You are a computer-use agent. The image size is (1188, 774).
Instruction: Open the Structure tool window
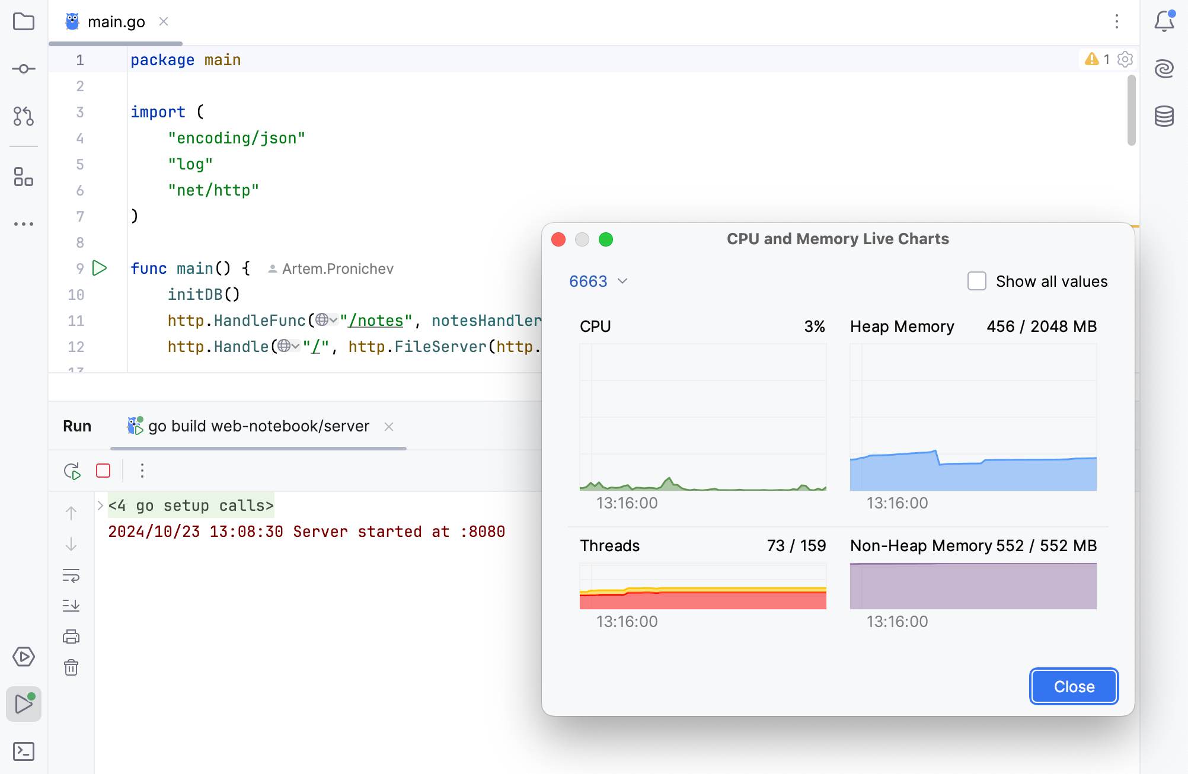(24, 177)
